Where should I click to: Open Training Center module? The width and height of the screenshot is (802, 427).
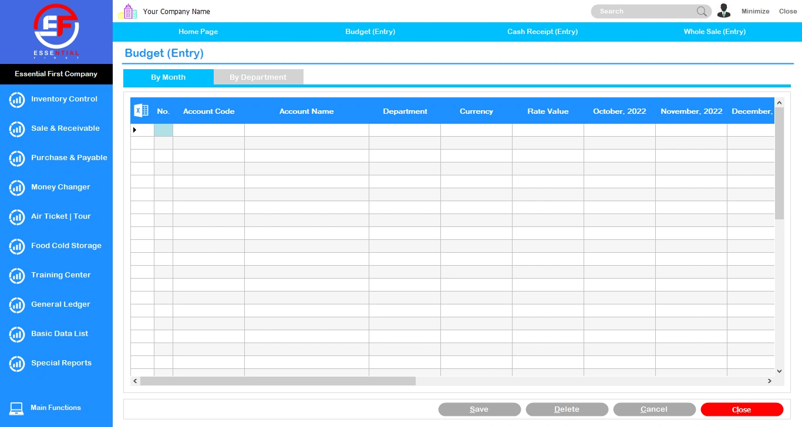click(61, 275)
